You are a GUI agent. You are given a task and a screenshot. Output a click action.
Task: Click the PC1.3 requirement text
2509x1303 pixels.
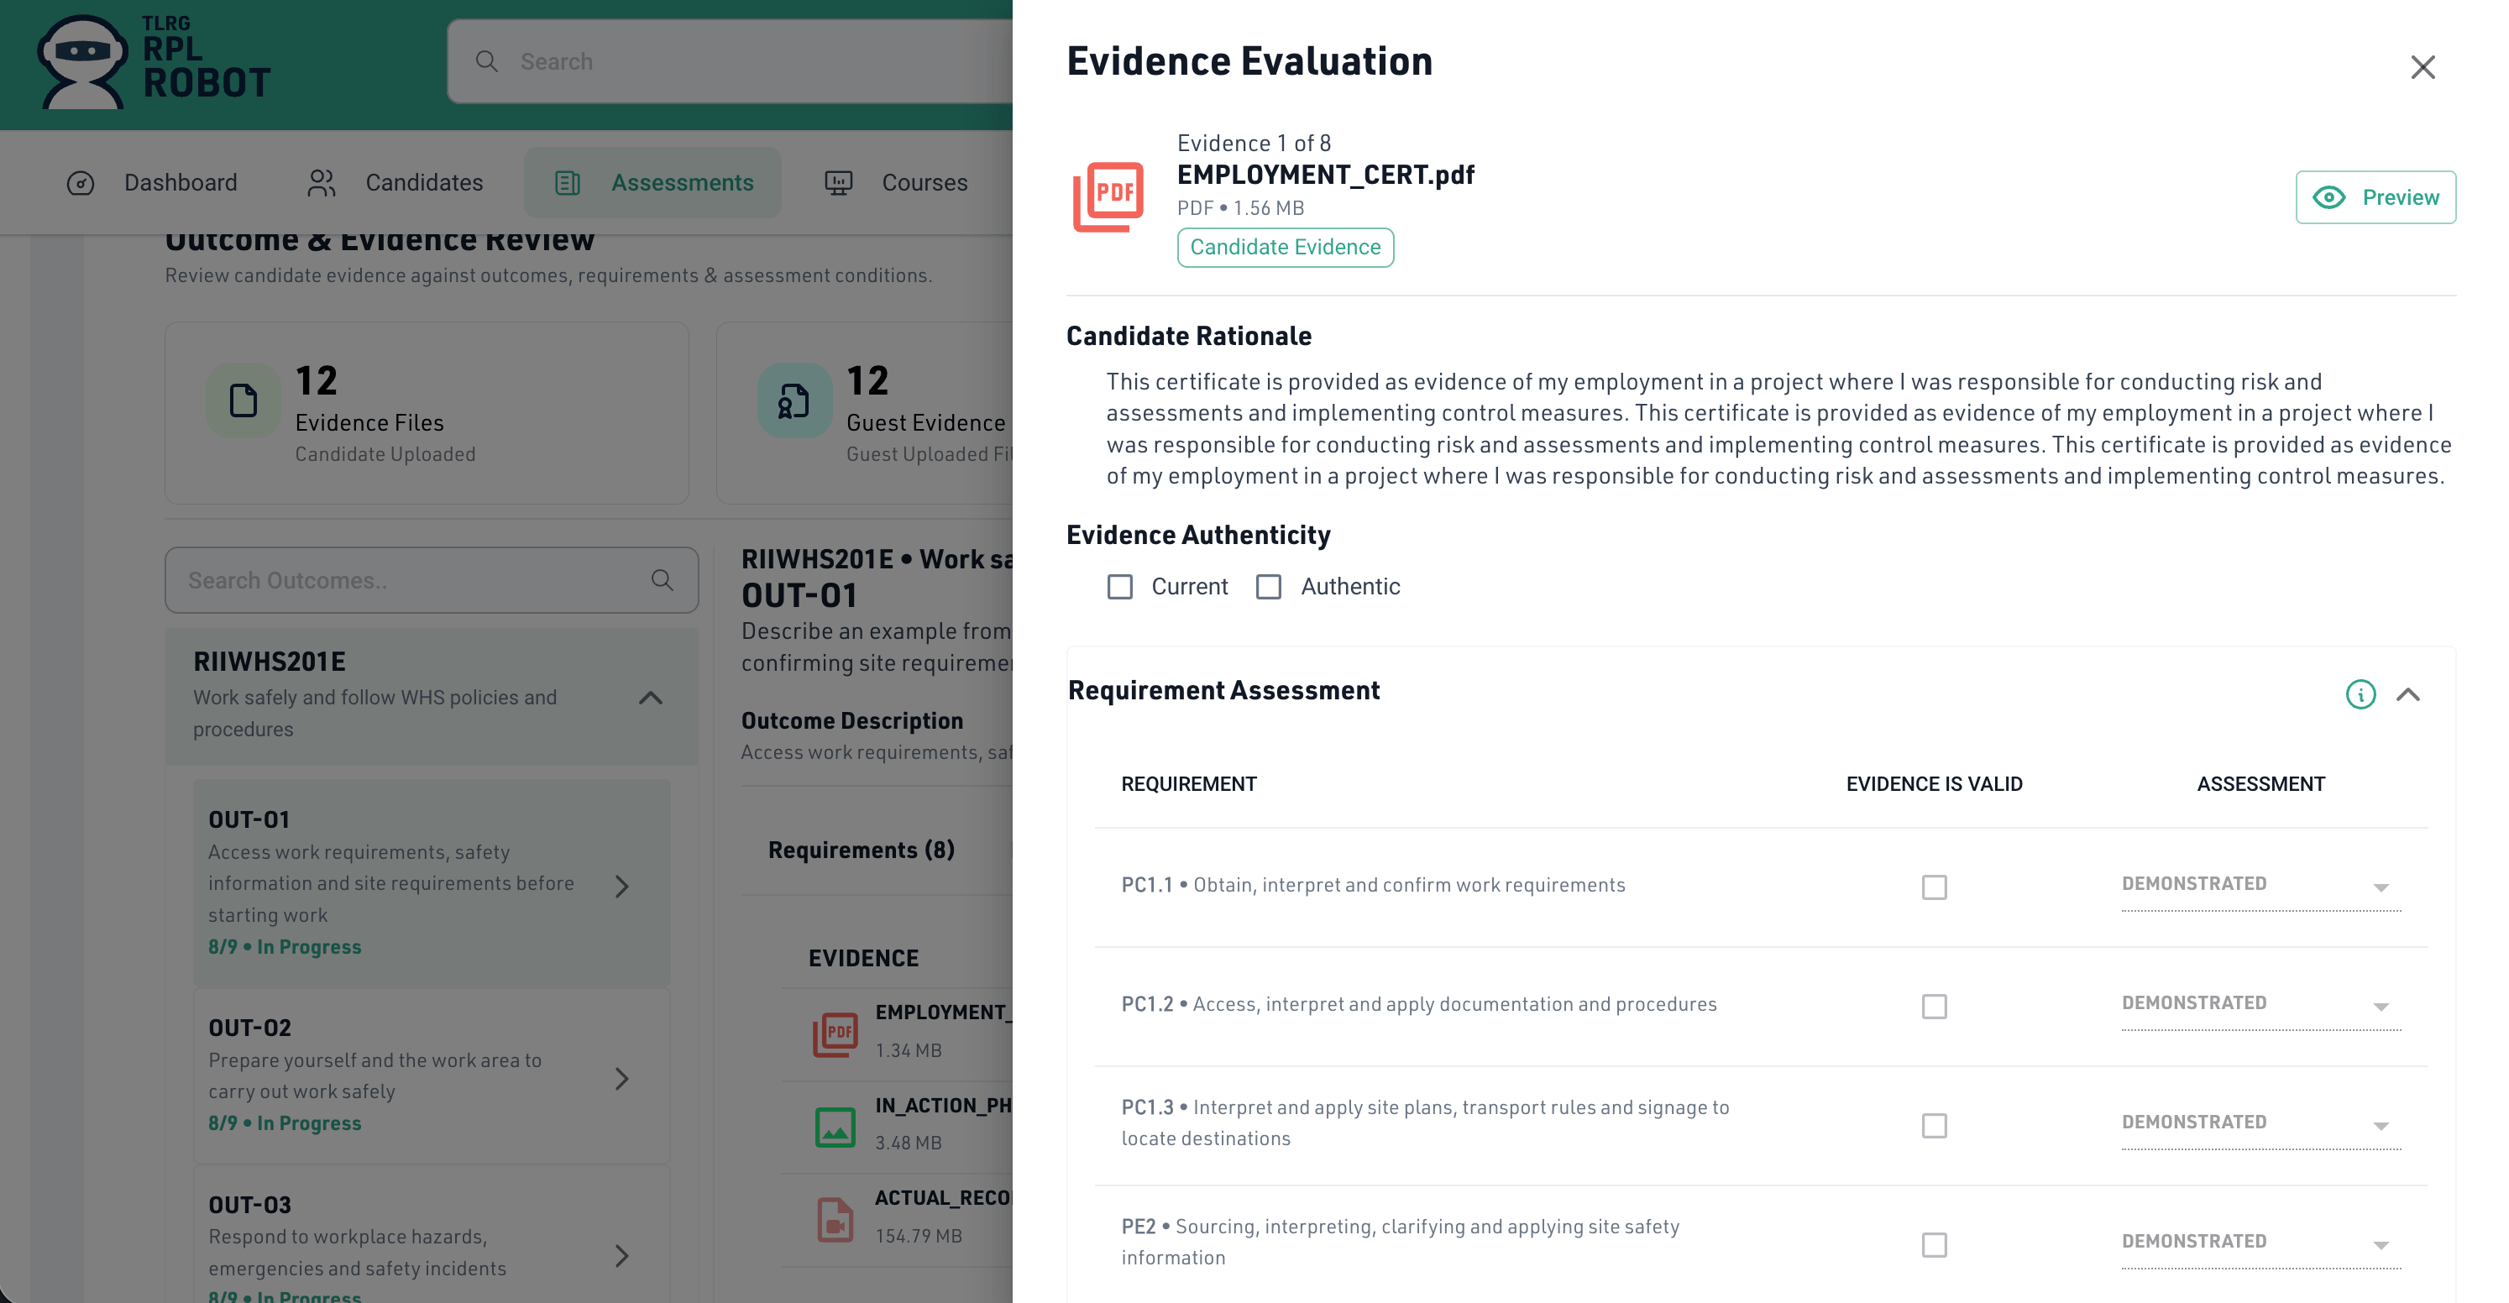(x=1425, y=1122)
